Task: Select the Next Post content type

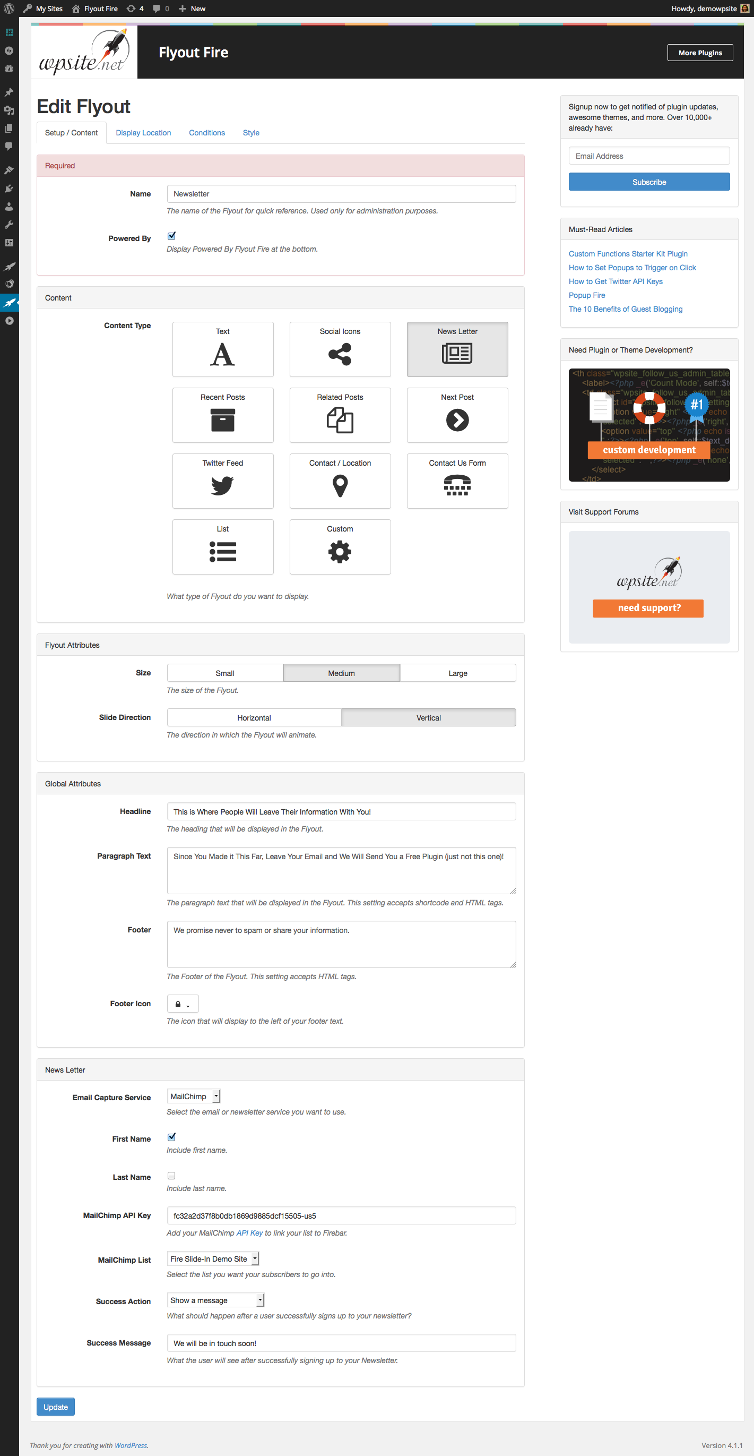Action: [457, 415]
